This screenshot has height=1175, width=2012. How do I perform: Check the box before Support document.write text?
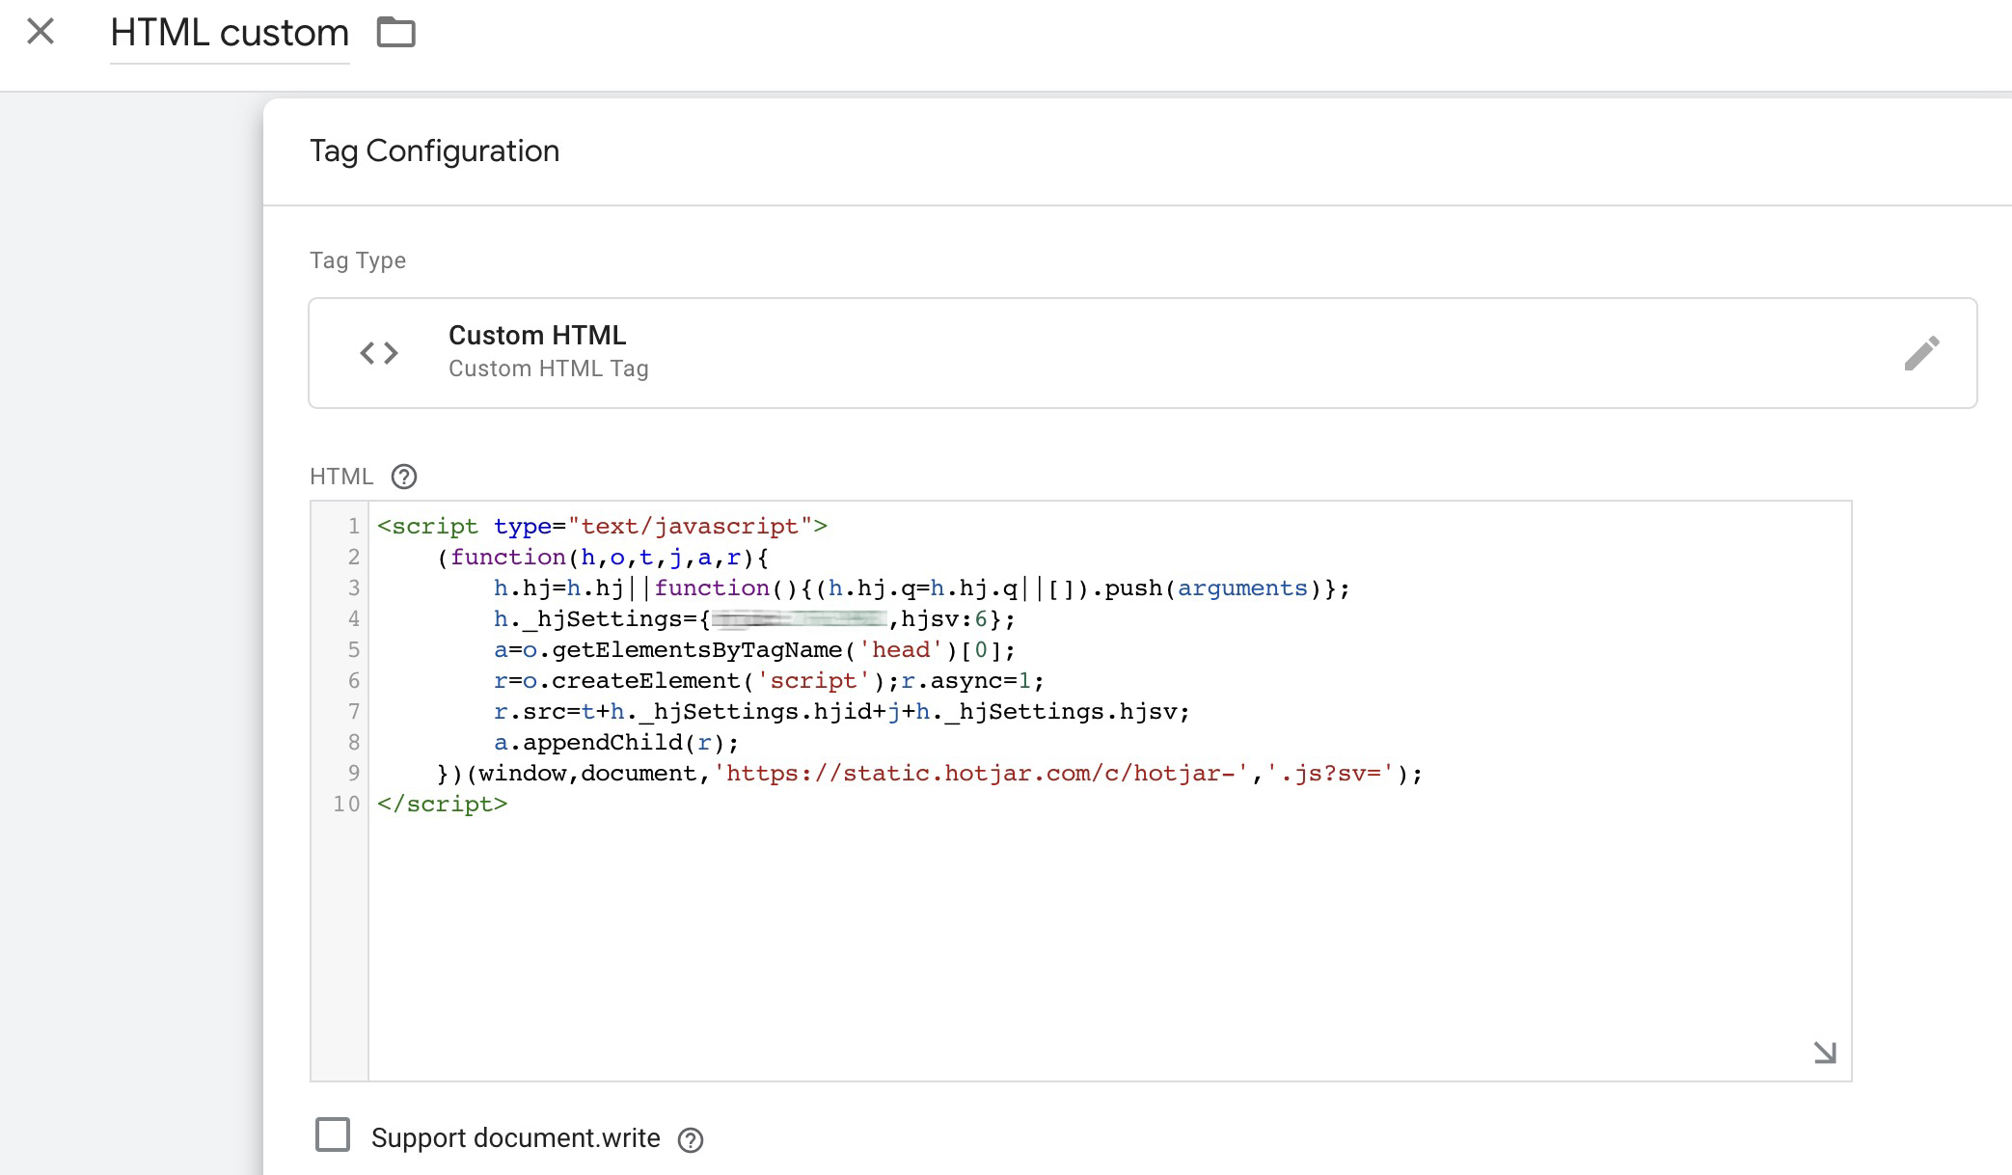pyautogui.click(x=332, y=1136)
